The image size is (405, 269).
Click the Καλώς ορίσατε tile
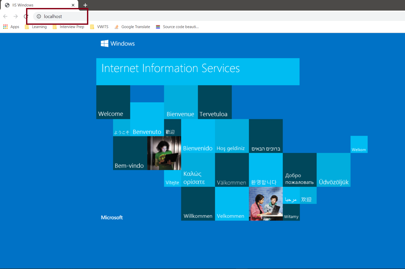tap(198, 170)
